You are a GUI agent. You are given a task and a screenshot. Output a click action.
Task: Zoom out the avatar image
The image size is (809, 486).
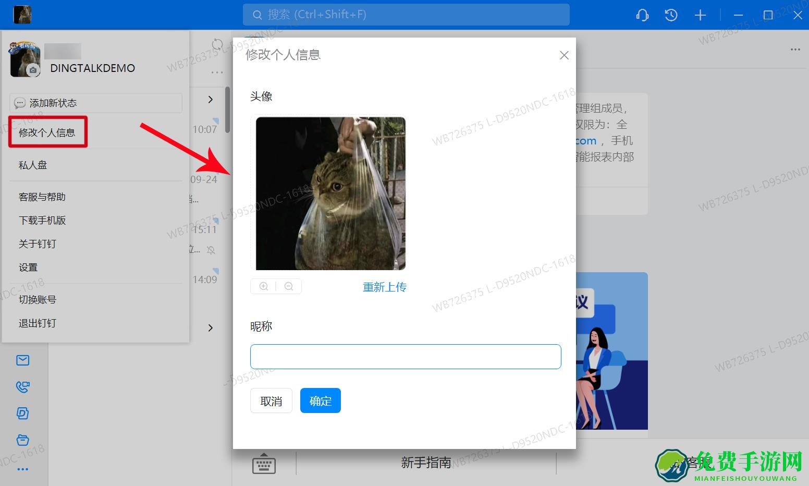tap(289, 286)
